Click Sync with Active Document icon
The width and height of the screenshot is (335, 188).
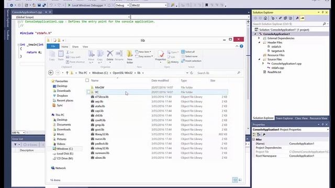click(x=281, y=18)
